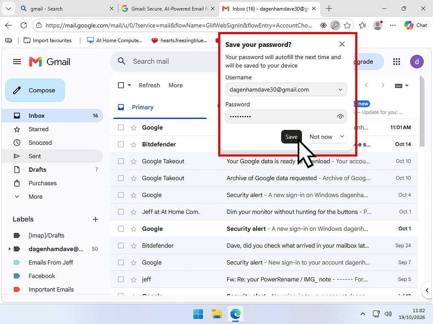Image resolution: width=433 pixels, height=324 pixels.
Task: Expand the Not now dropdown arrow
Action: 342,136
